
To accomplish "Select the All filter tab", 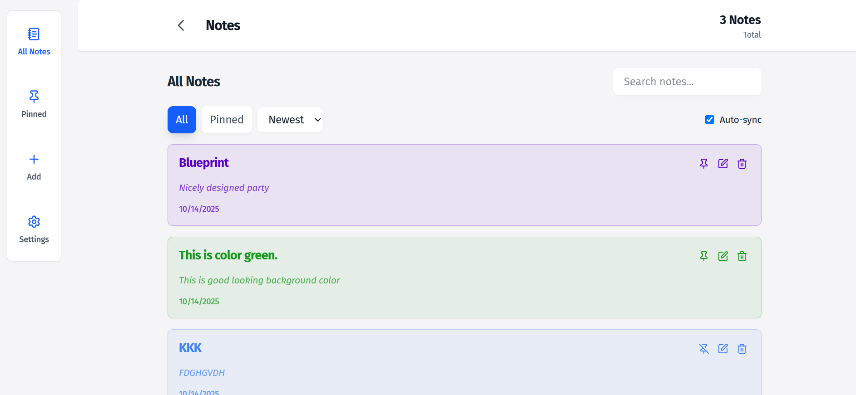I will [182, 120].
